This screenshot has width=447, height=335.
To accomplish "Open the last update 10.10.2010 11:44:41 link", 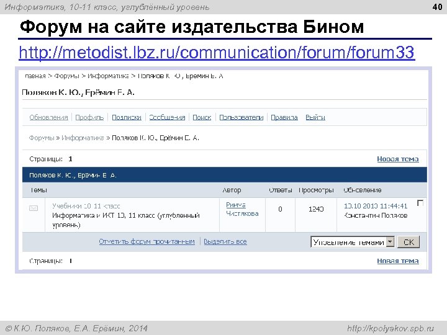I will 376,206.
